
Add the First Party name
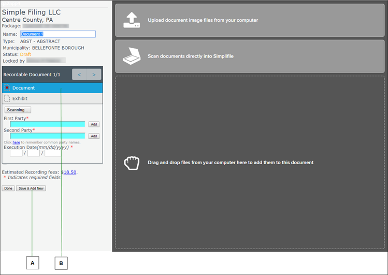coord(94,124)
